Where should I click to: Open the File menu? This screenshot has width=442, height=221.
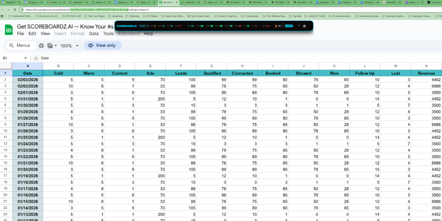point(20,33)
